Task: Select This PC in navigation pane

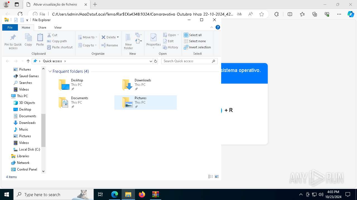Action: (20, 96)
